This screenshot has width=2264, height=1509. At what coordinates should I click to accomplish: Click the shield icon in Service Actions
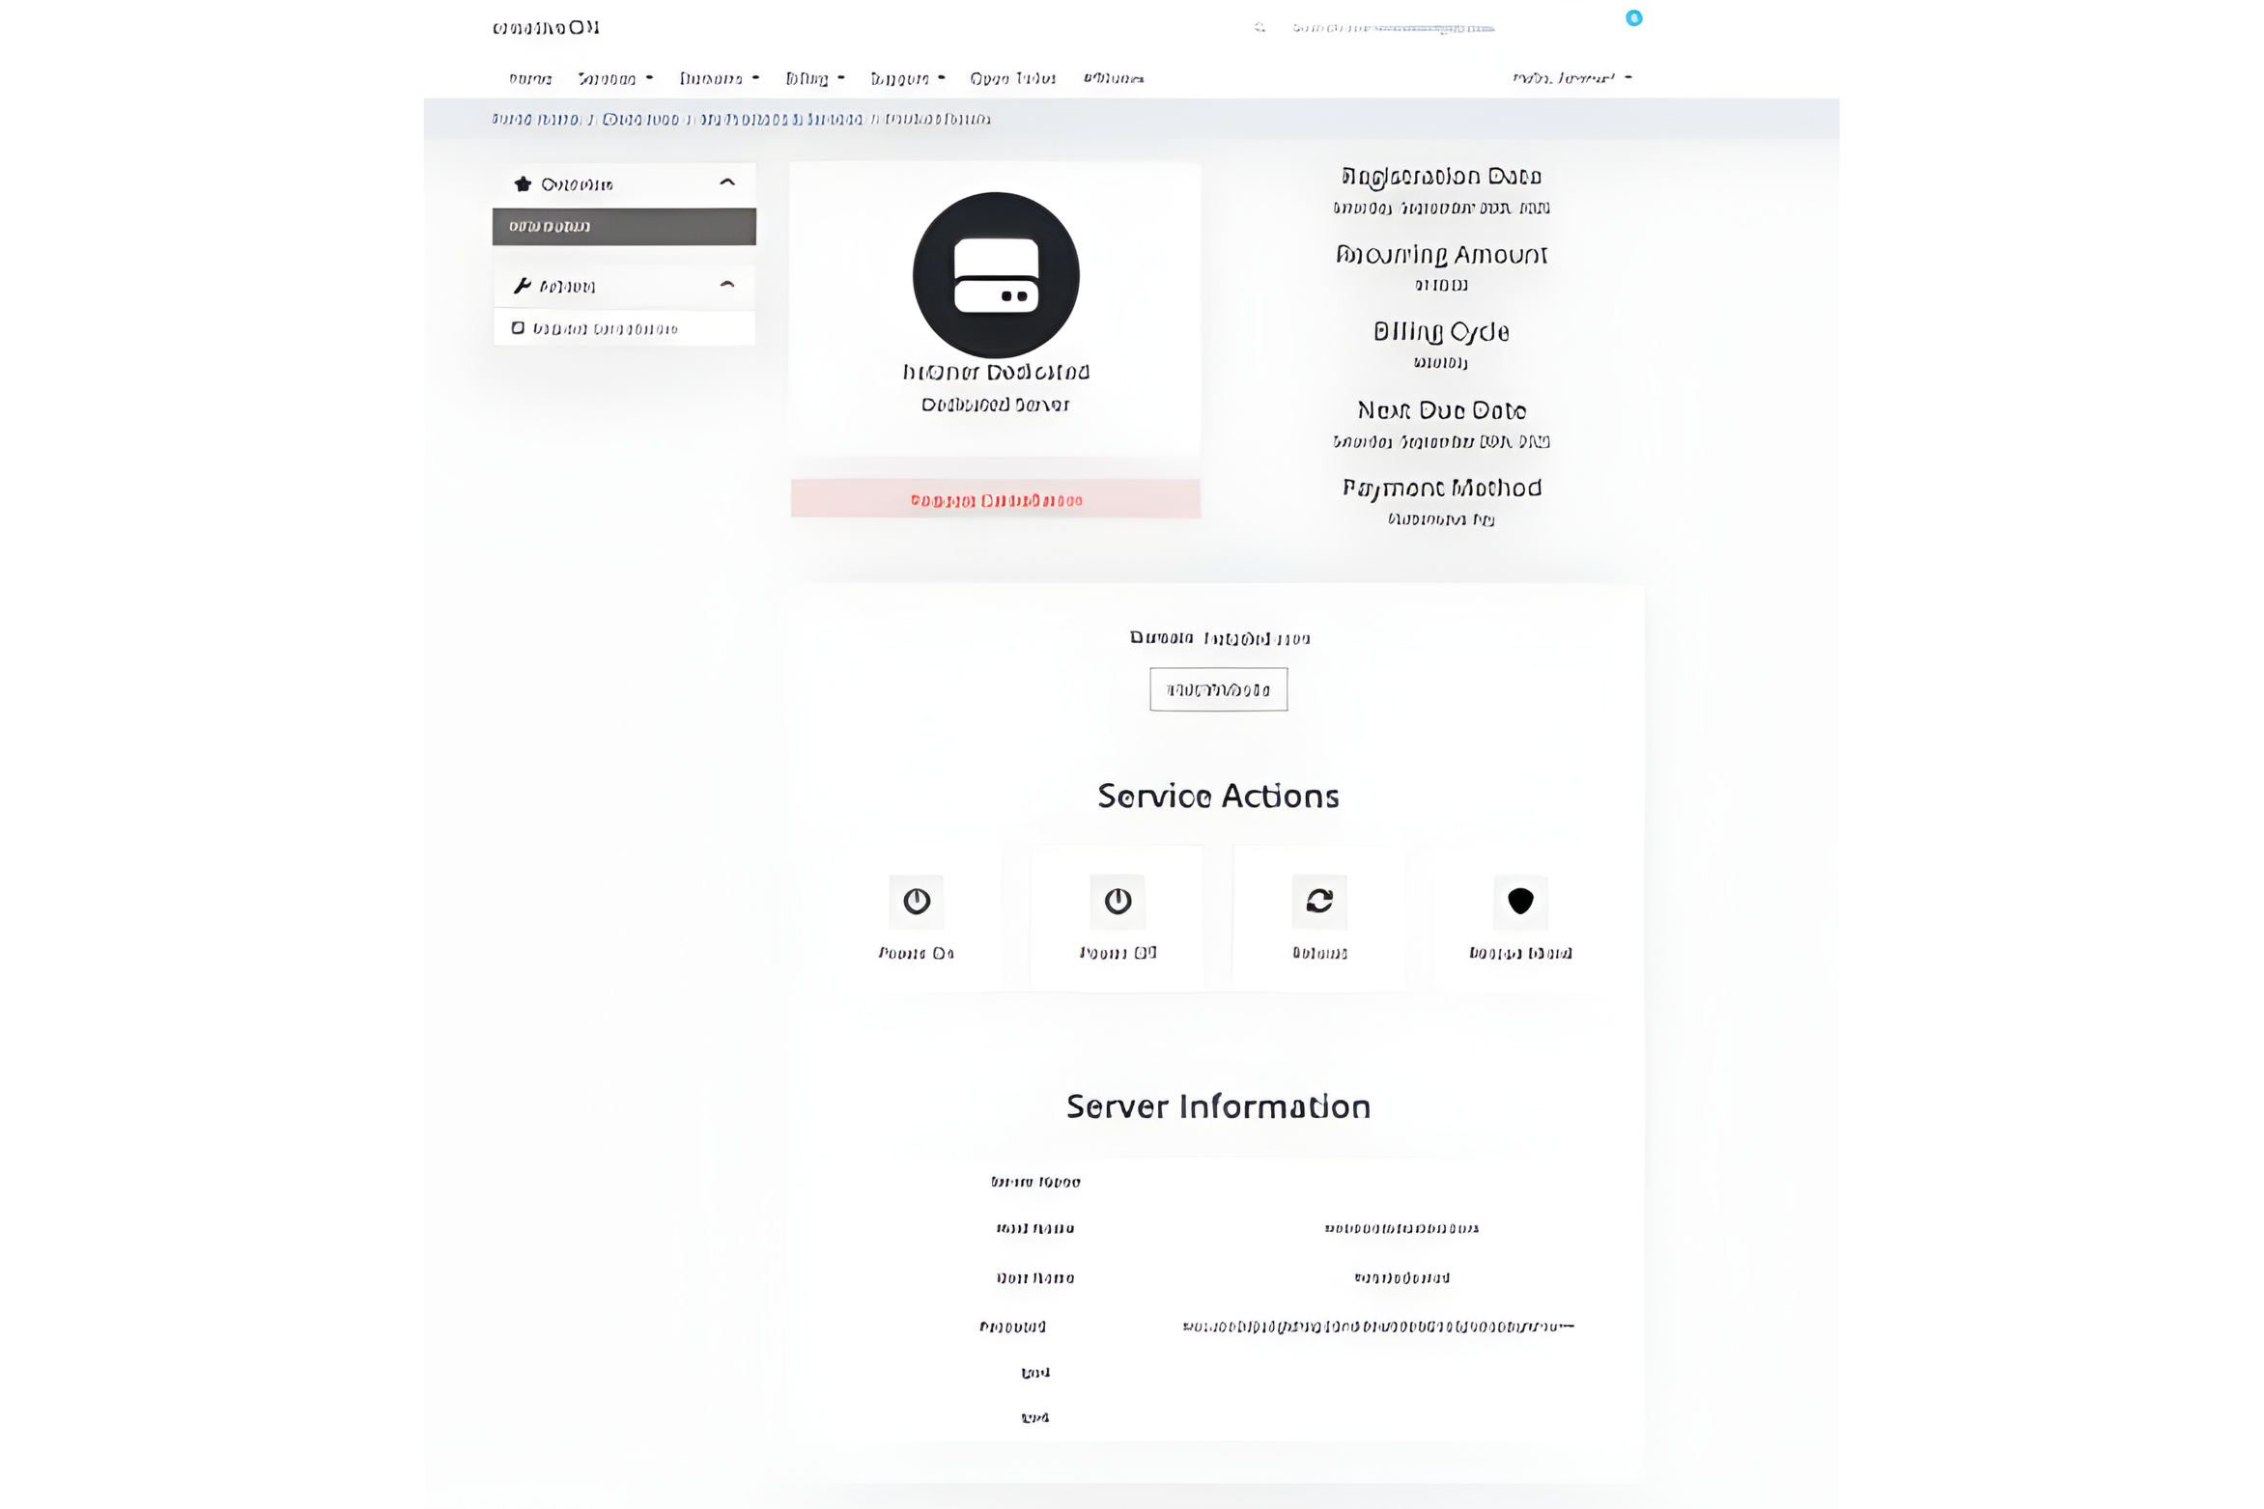click(x=1520, y=901)
